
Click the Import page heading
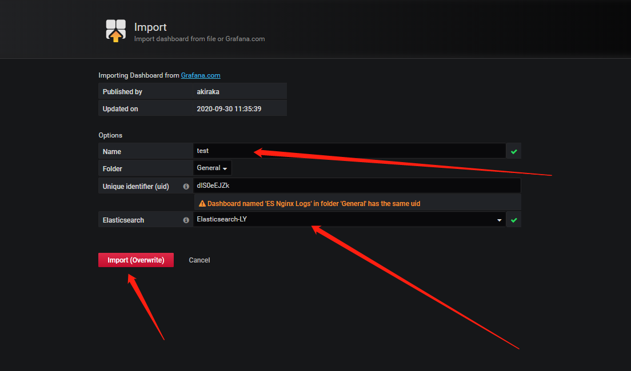click(150, 27)
